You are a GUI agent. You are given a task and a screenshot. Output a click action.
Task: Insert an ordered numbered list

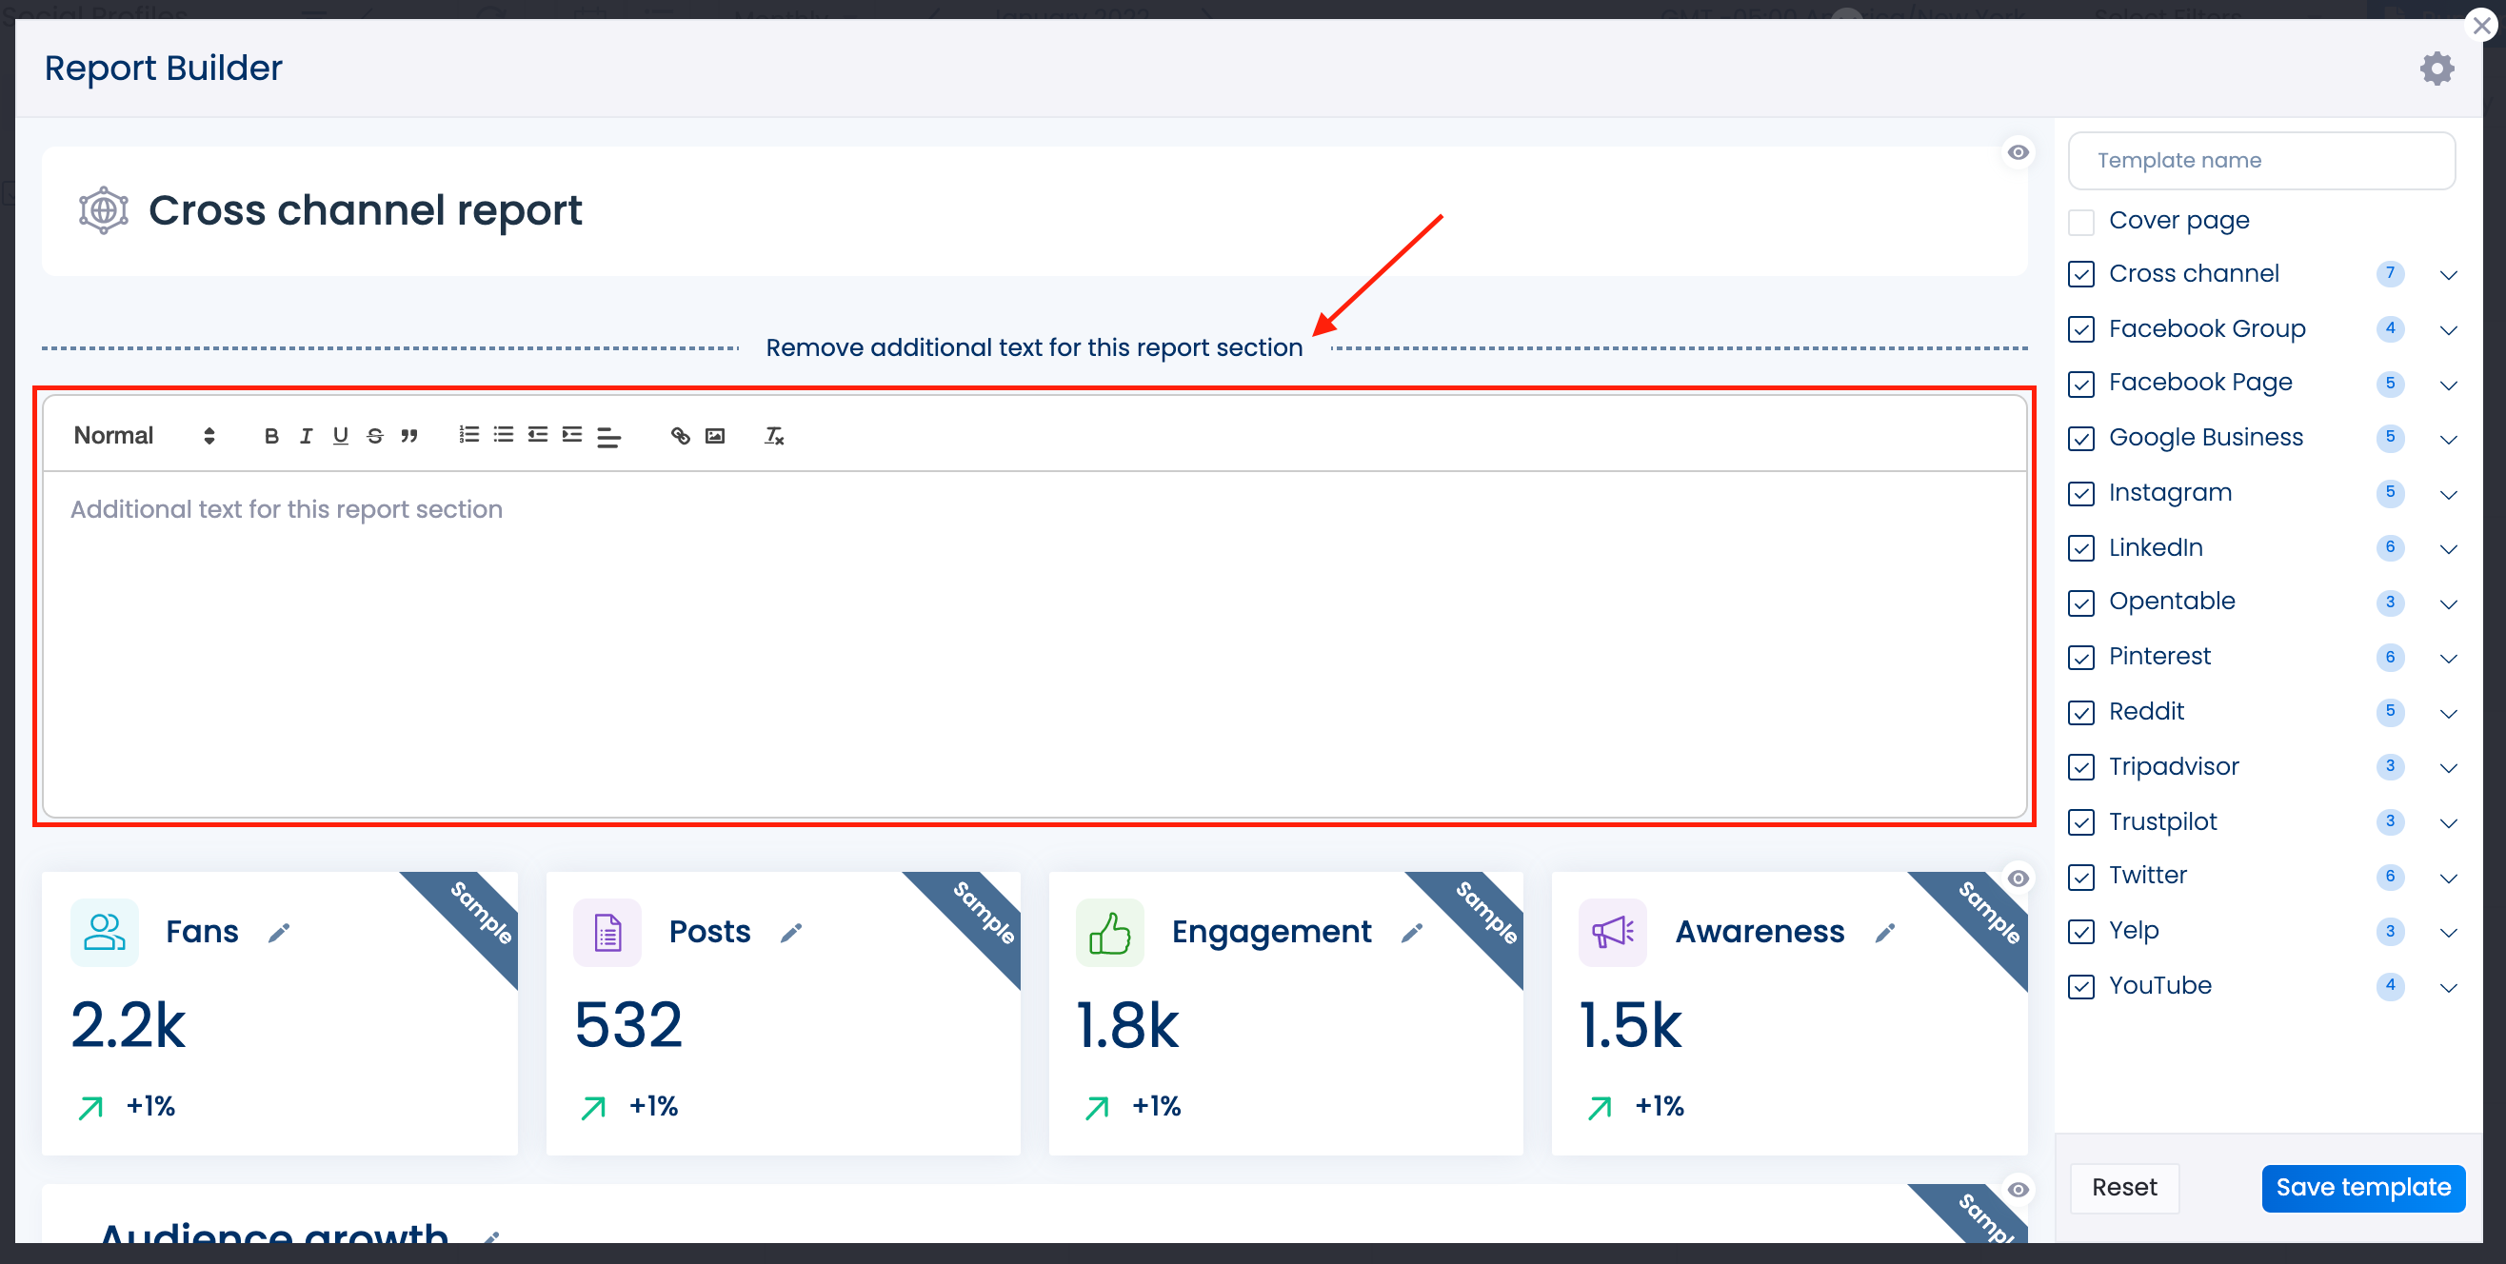(x=468, y=435)
